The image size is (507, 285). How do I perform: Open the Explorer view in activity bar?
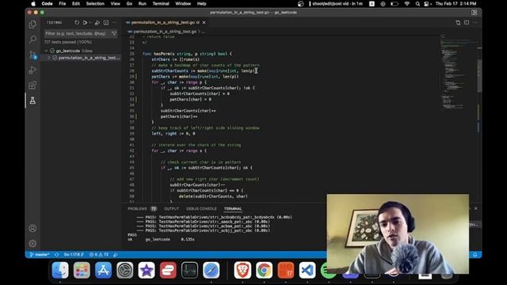click(x=32, y=25)
